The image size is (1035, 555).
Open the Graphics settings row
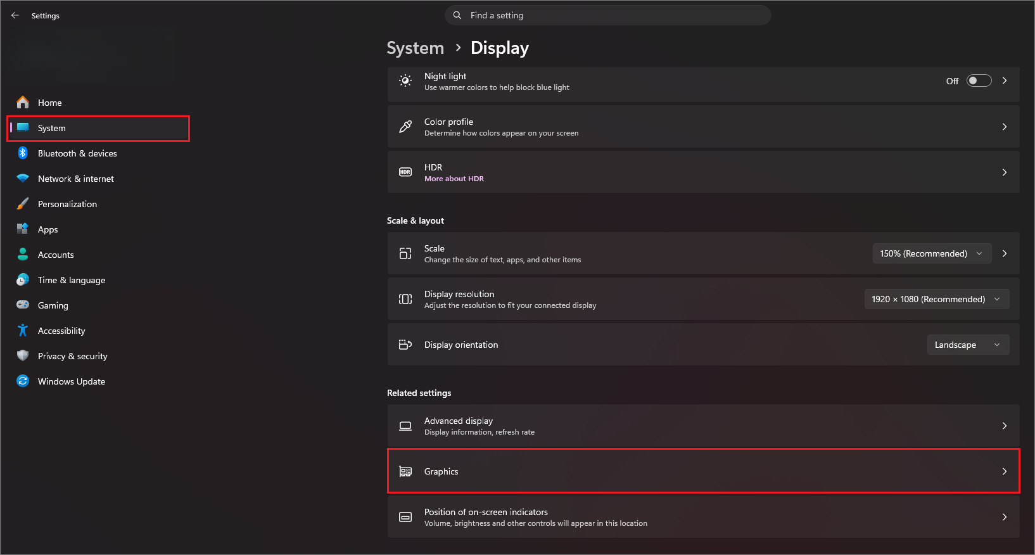[703, 471]
